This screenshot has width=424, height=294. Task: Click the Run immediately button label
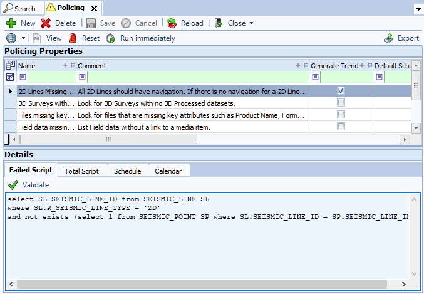(148, 38)
